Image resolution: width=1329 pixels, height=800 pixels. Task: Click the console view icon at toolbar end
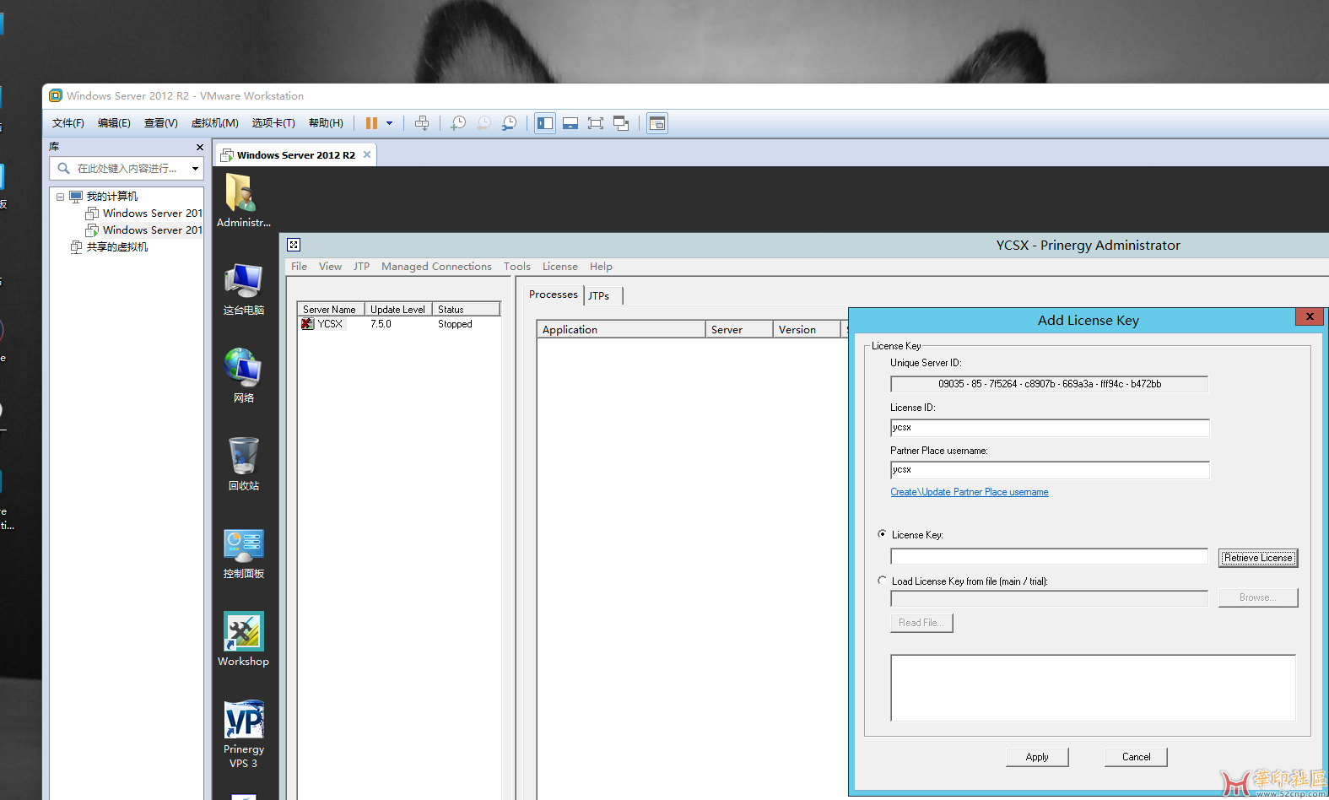[657, 123]
